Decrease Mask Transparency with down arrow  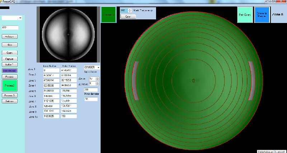130,11
